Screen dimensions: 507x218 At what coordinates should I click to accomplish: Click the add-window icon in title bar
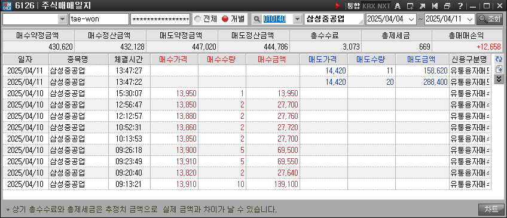pos(410,6)
